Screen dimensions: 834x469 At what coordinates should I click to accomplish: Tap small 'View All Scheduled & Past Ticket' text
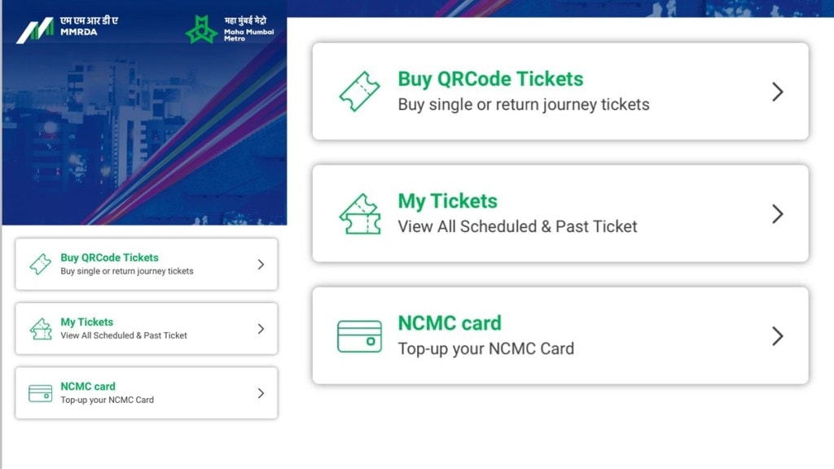click(124, 335)
